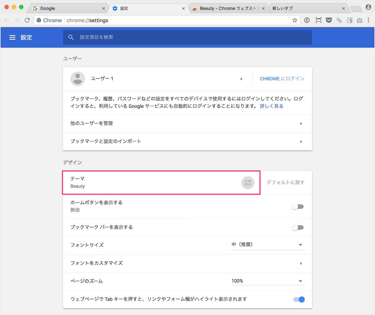
Task: Click デフォルトに戻す button
Action: click(x=286, y=182)
